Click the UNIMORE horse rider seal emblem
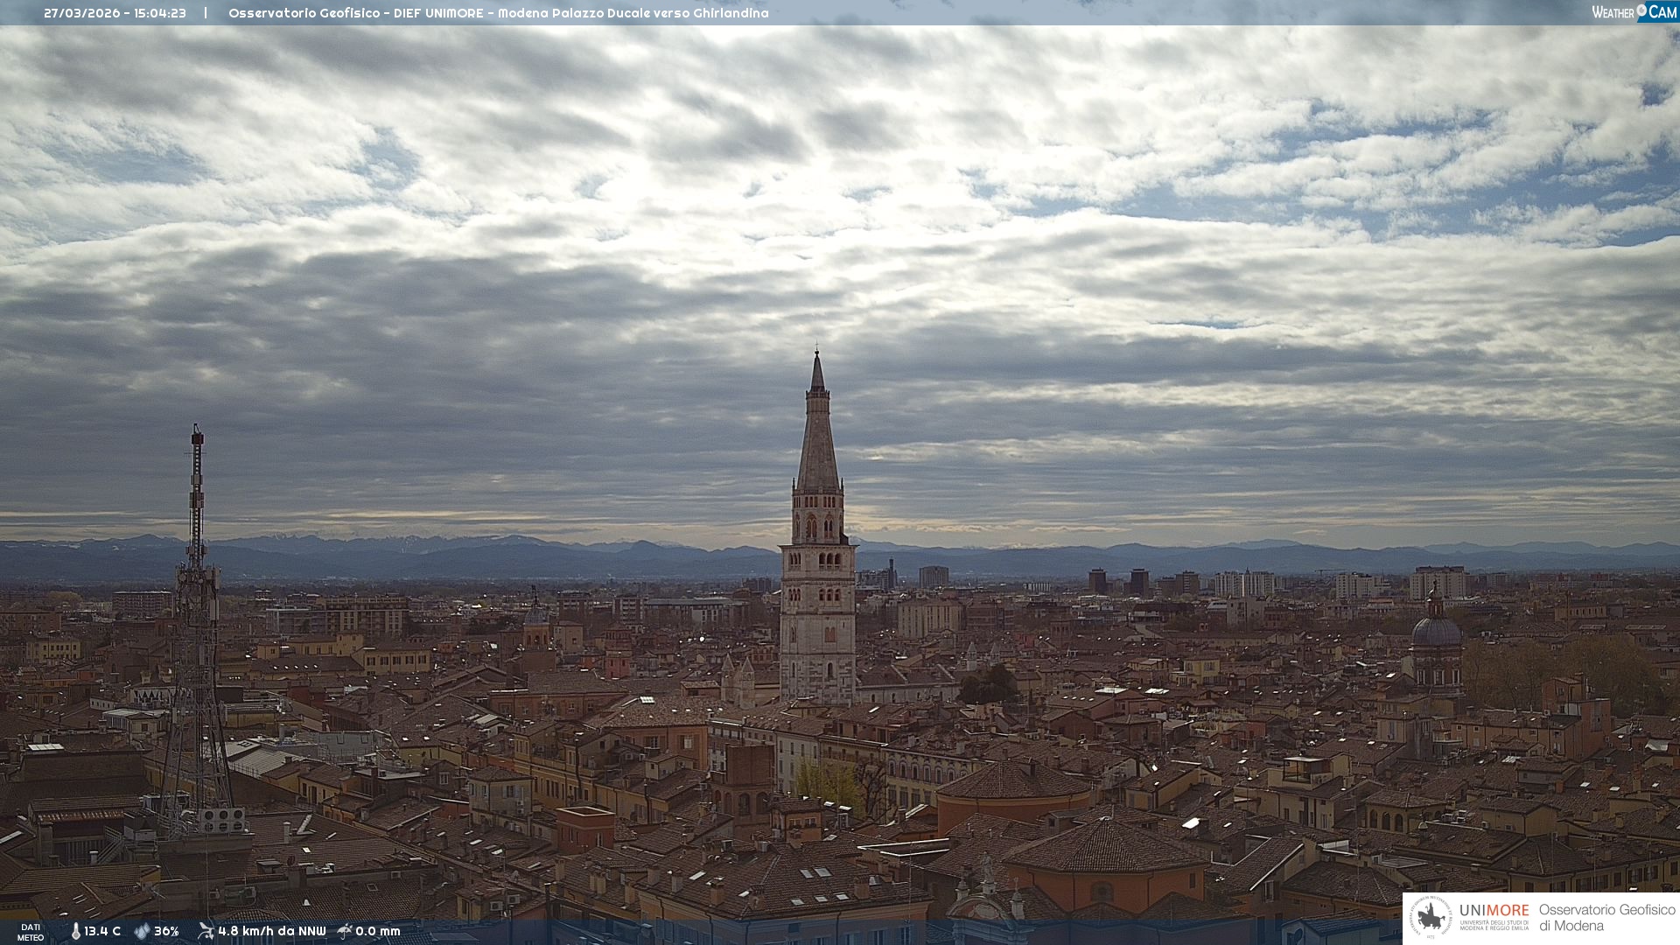This screenshot has height=945, width=1680. click(x=1431, y=918)
